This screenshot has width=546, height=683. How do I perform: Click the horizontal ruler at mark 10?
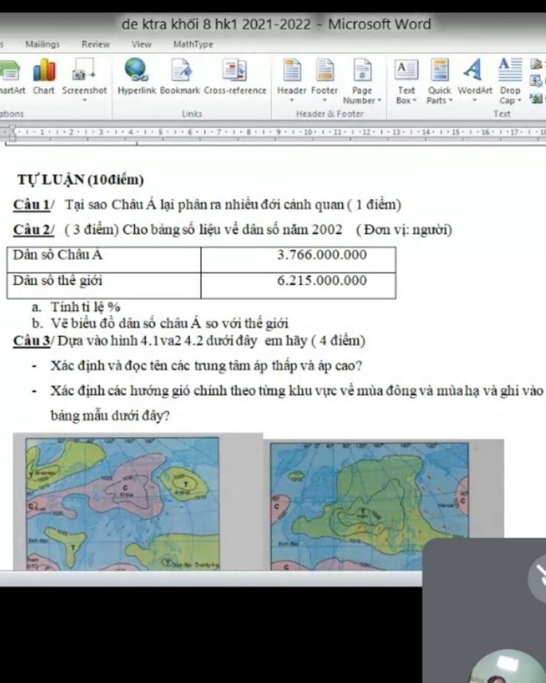point(308,131)
